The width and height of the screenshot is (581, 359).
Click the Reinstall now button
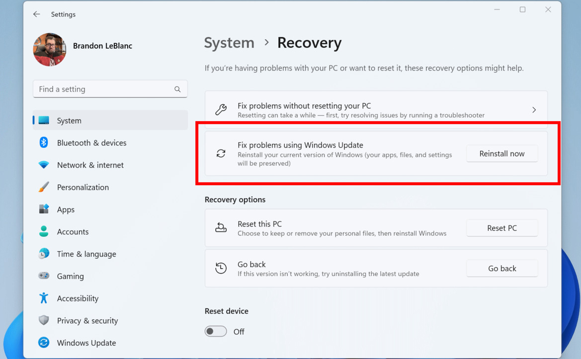coord(502,153)
